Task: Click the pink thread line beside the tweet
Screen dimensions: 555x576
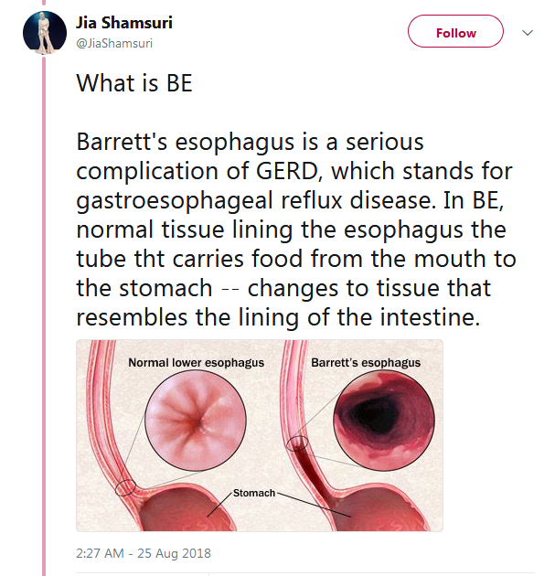Action: coord(43,320)
